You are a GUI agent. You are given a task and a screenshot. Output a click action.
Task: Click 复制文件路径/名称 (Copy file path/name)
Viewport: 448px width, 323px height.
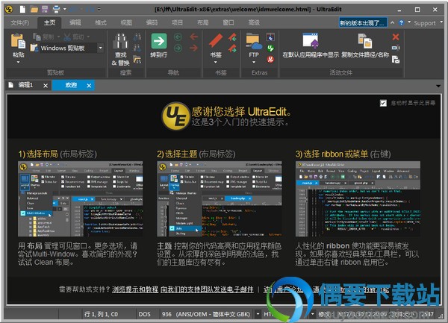(x=365, y=45)
